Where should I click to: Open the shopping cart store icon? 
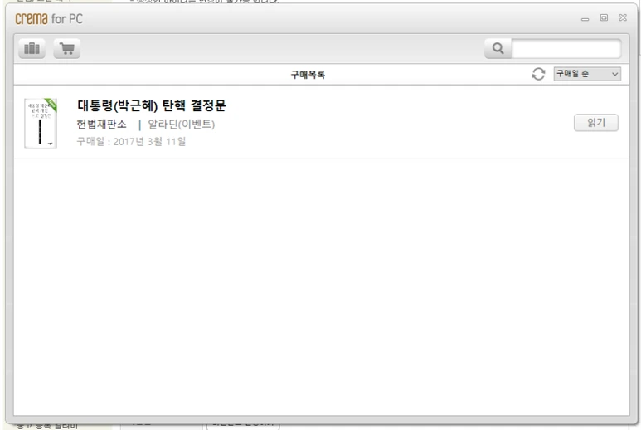point(67,49)
